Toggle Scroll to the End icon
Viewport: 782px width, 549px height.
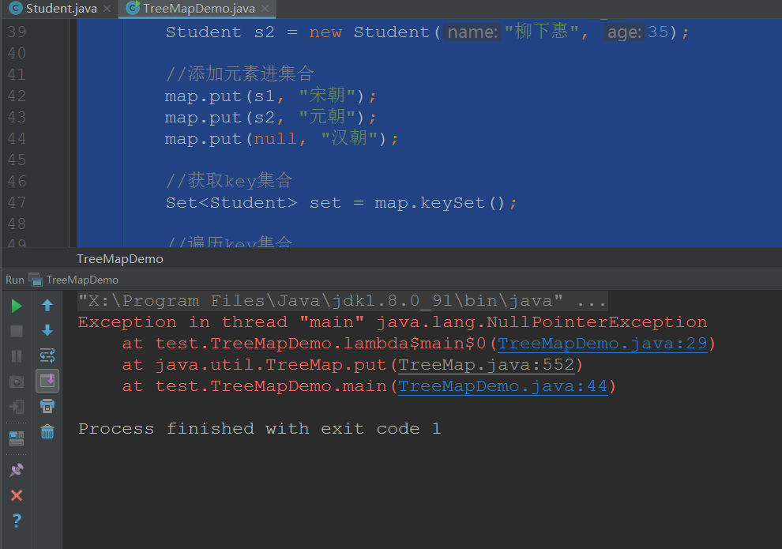pyautogui.click(x=47, y=381)
